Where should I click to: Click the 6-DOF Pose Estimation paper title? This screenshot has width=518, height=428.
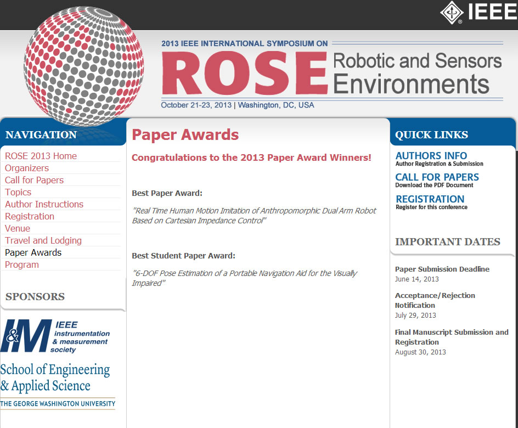(245, 278)
